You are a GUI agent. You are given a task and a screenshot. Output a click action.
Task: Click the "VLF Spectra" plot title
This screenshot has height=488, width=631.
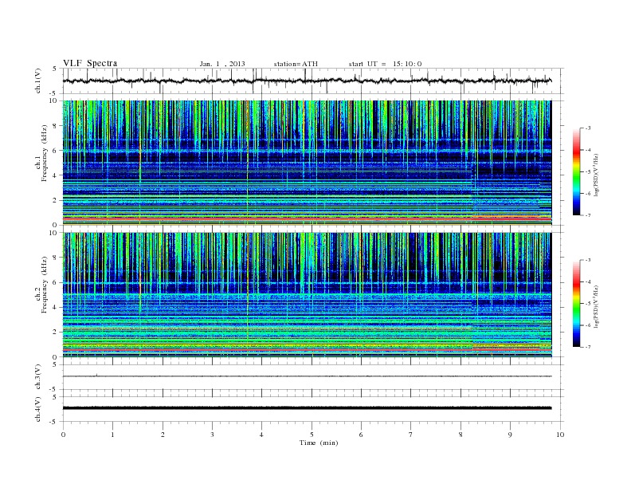point(90,63)
